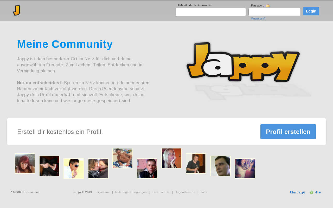The height and width of the screenshot is (208, 333).
Task: Open profile photo of red-haired woman
Action: 25,163
